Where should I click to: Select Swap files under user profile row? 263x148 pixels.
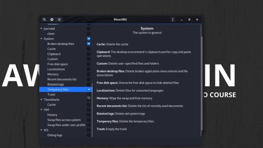[x=66, y=125]
